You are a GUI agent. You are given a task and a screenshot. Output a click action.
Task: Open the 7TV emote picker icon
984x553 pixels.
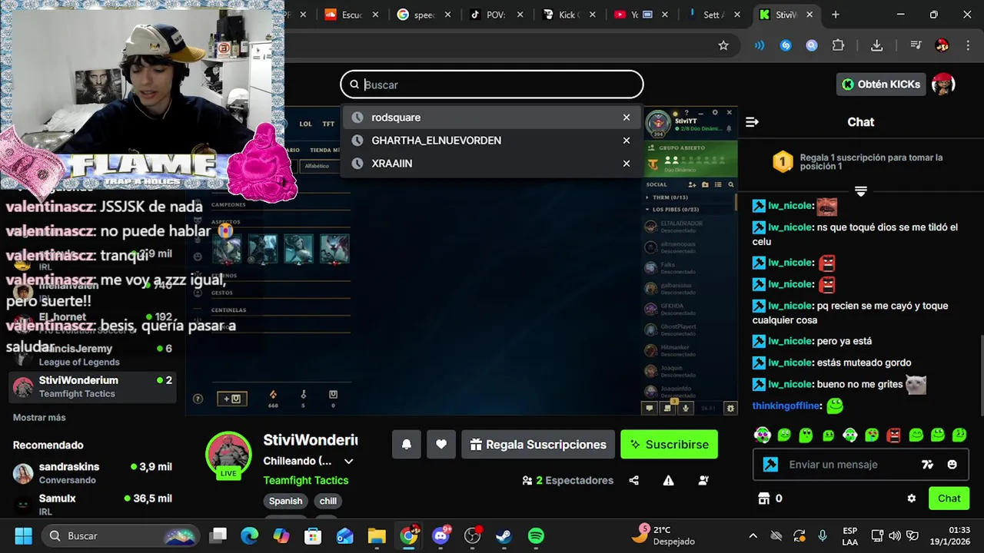pos(927,465)
